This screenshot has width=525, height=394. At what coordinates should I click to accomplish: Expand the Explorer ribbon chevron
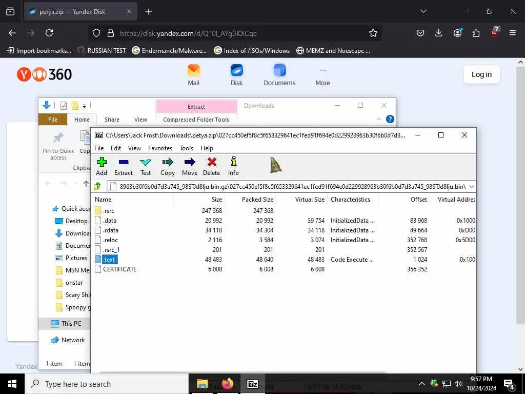[379, 119]
